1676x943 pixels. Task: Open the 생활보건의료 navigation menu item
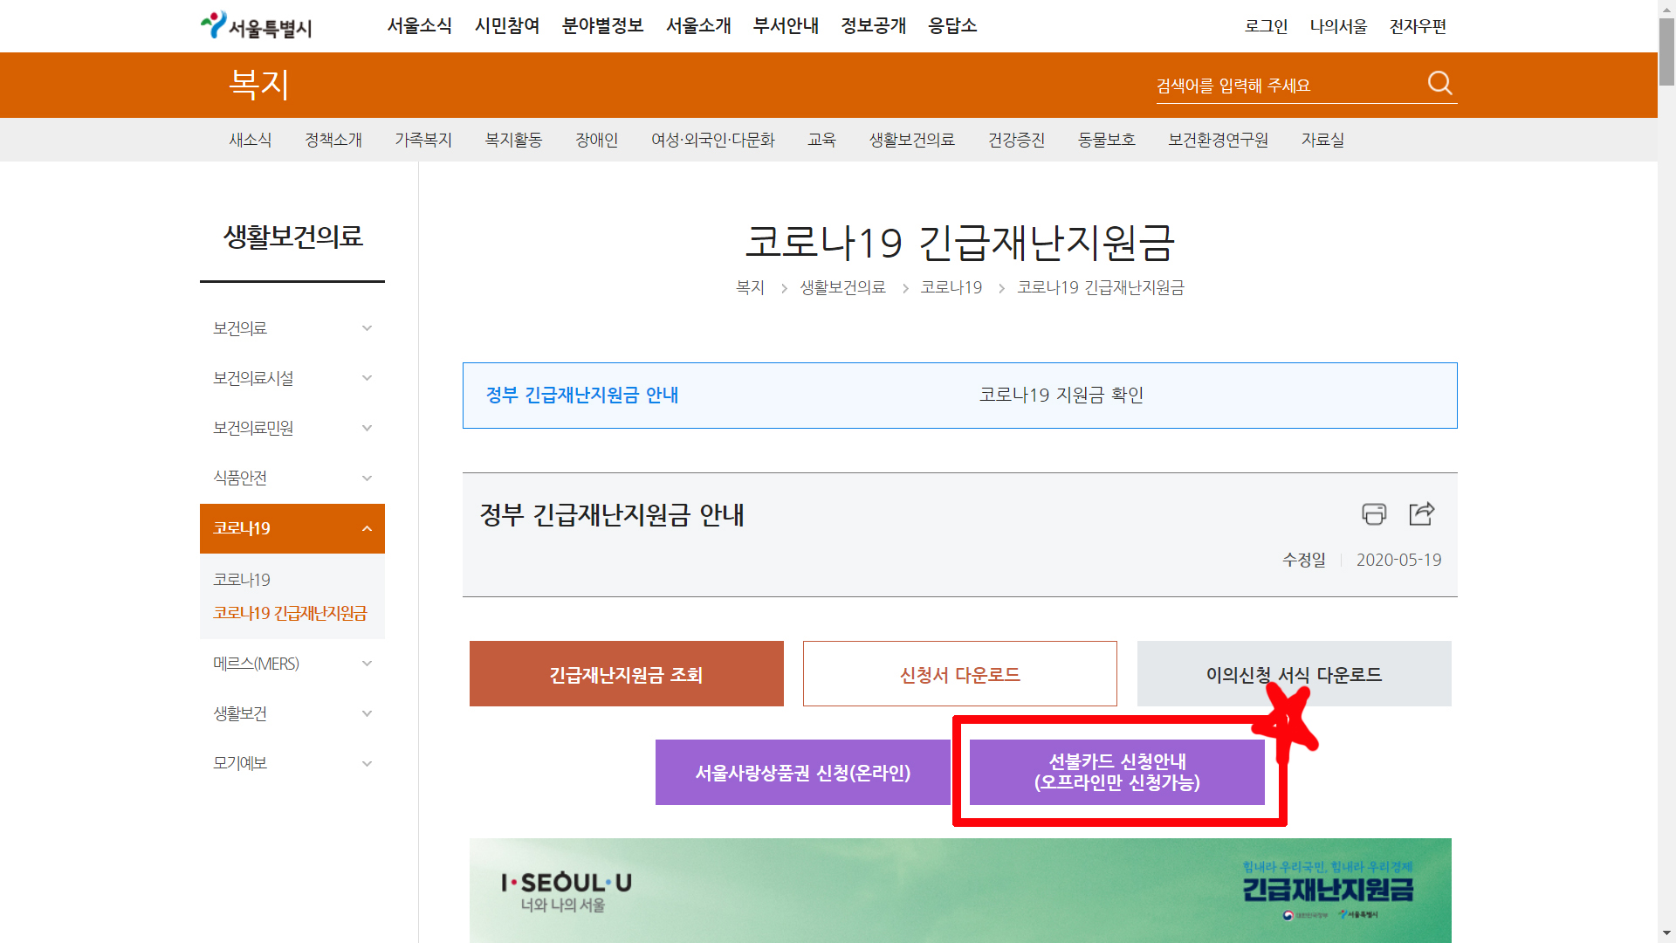click(x=911, y=140)
